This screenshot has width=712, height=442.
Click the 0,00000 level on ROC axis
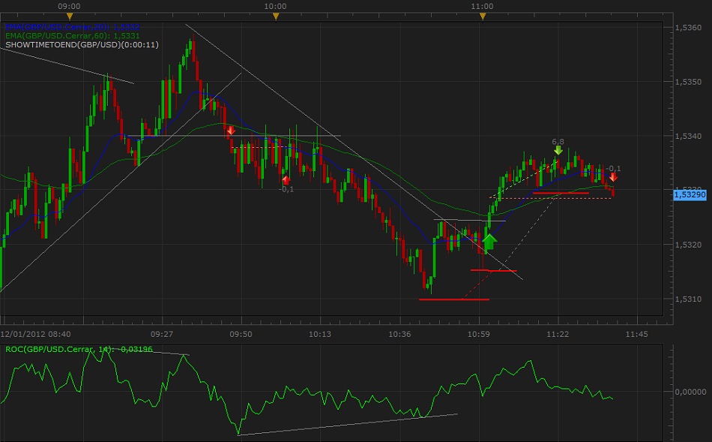tap(690, 391)
